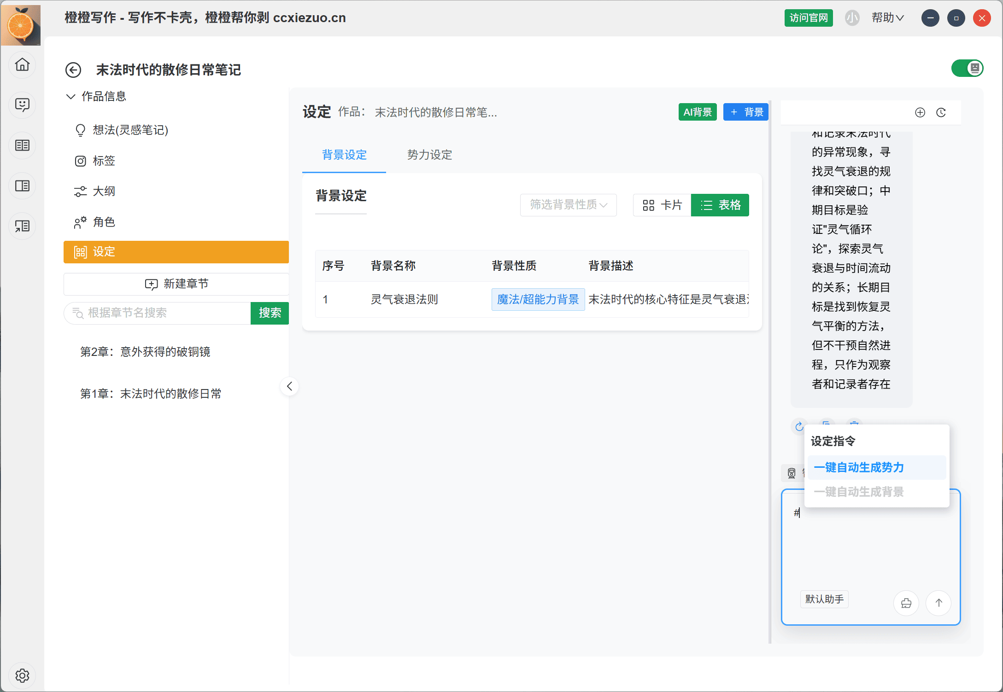Image resolution: width=1003 pixels, height=692 pixels.
Task: Click 访问官网 button
Action: click(x=808, y=18)
